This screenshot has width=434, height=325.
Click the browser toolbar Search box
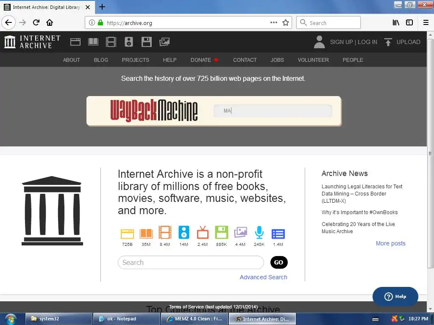328,23
